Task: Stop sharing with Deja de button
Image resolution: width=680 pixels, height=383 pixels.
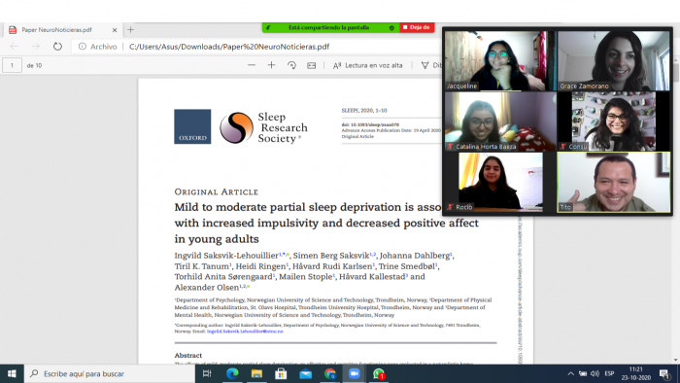Action: [x=417, y=27]
